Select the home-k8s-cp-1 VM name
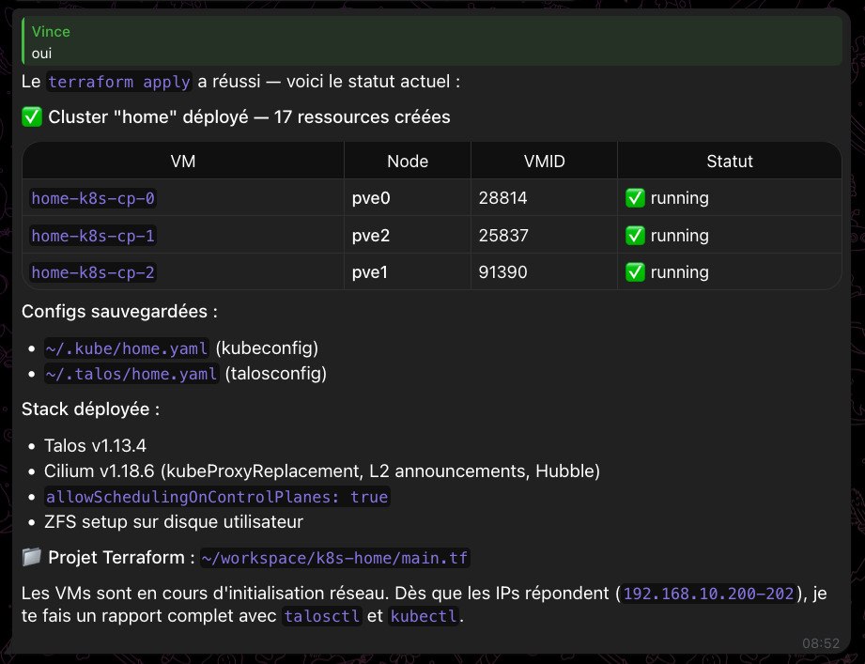Image resolution: width=865 pixels, height=664 pixels. (x=93, y=236)
